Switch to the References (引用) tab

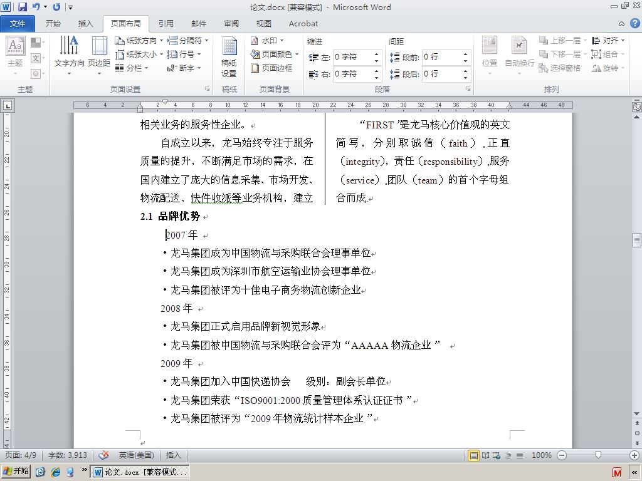coord(166,24)
